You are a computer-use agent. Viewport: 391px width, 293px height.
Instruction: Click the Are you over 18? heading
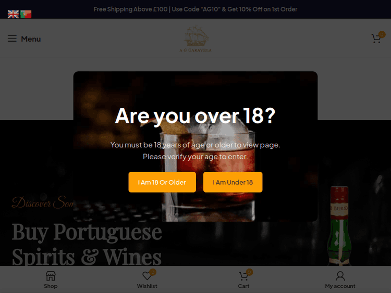[x=195, y=116]
